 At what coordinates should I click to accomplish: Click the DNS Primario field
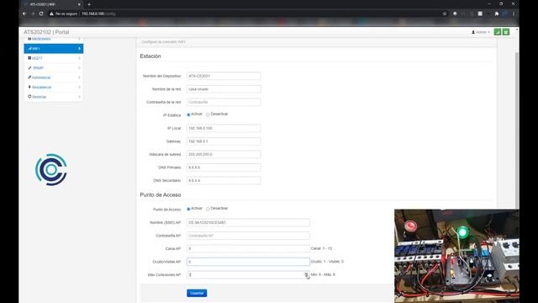[224, 167]
